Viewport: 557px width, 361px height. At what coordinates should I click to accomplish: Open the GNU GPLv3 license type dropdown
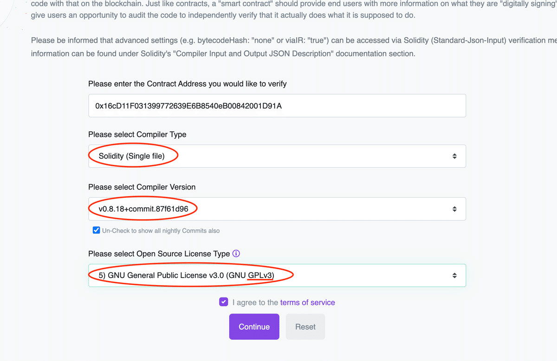[277, 275]
